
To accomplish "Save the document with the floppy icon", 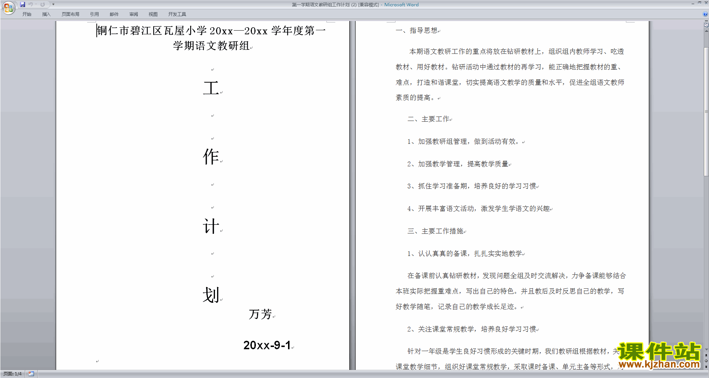I will point(23,4).
